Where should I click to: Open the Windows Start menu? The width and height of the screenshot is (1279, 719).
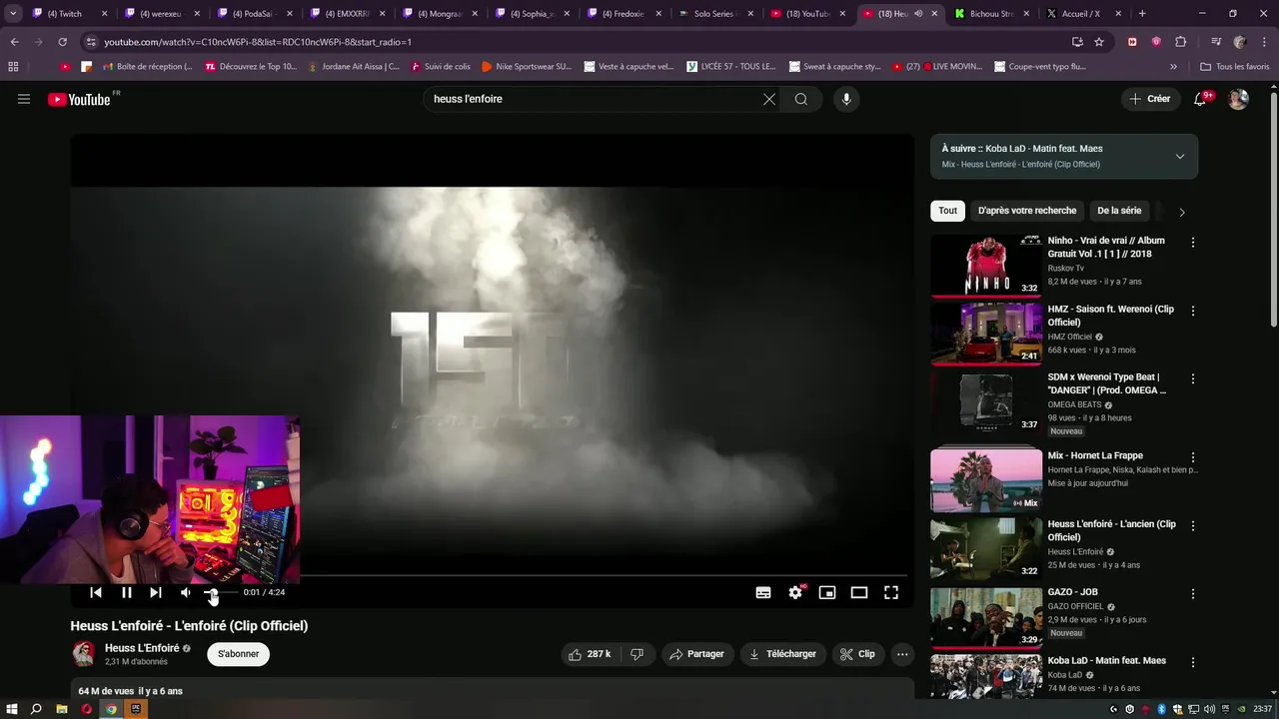coord(12,709)
